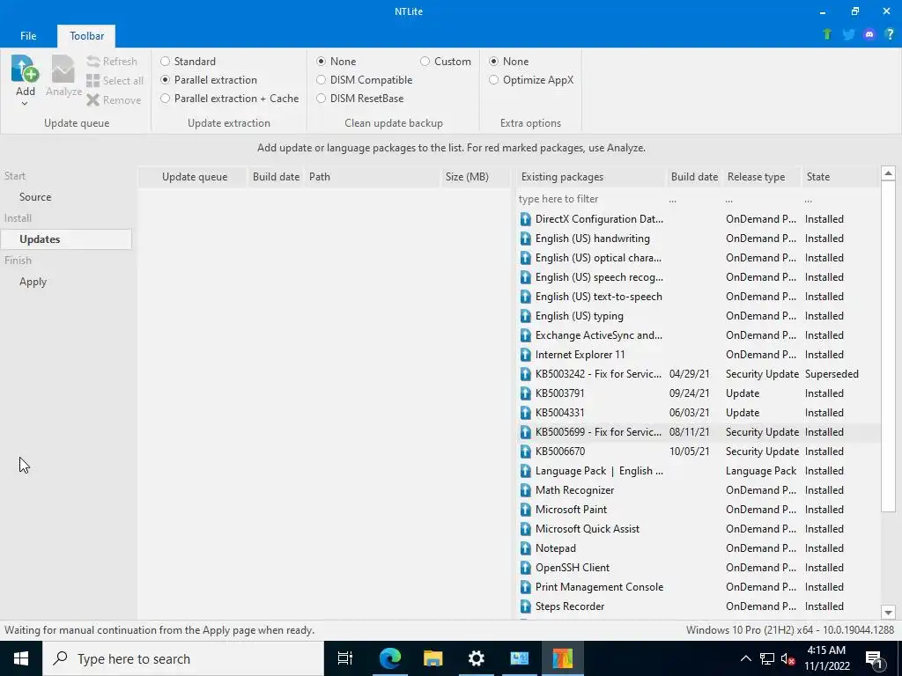902x676 pixels.
Task: Click the English (US) typing package icon
Action: (x=525, y=316)
